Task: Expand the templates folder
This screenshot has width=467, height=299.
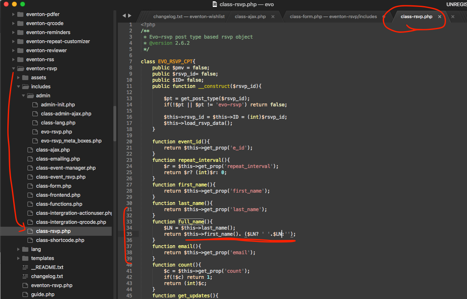Action: pyautogui.click(x=18, y=258)
